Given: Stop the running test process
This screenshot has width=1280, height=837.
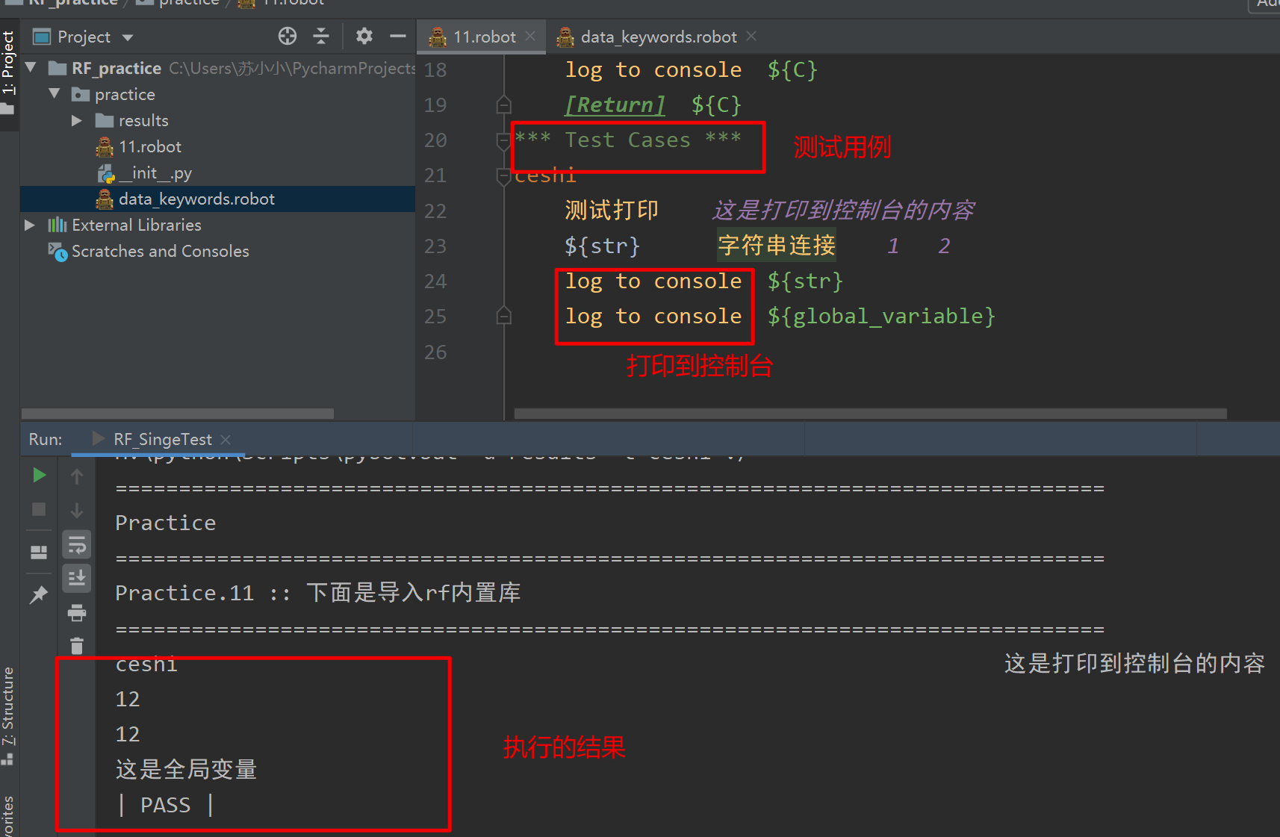Looking at the screenshot, I should 38,509.
